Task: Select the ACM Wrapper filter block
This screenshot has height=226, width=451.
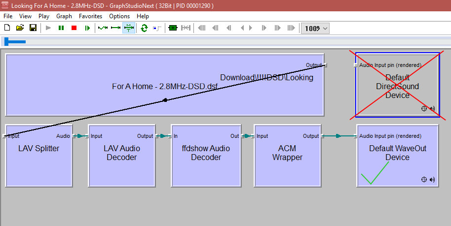Action: click(x=287, y=158)
